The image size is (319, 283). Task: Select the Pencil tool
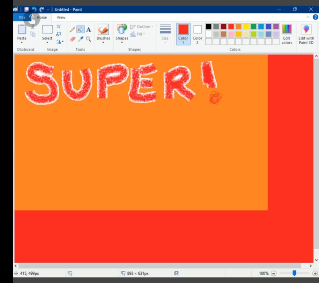pyautogui.click(x=72, y=29)
